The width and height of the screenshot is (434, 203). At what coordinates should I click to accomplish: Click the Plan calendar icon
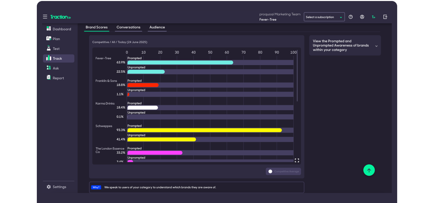click(x=49, y=38)
